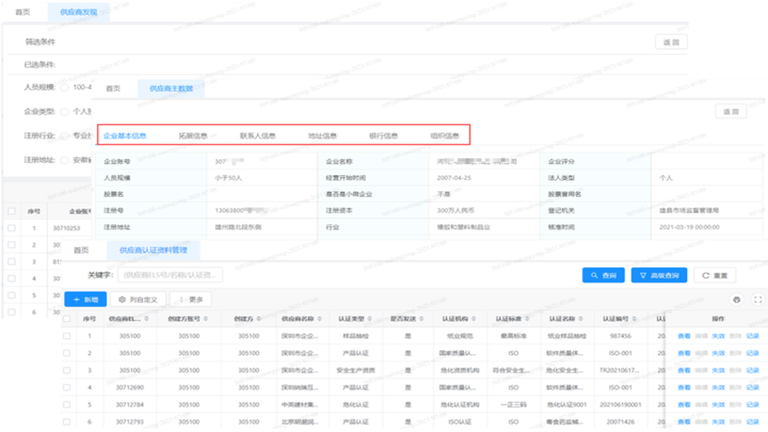
Task: Click 查看 link in certification row 1
Action: [683, 336]
